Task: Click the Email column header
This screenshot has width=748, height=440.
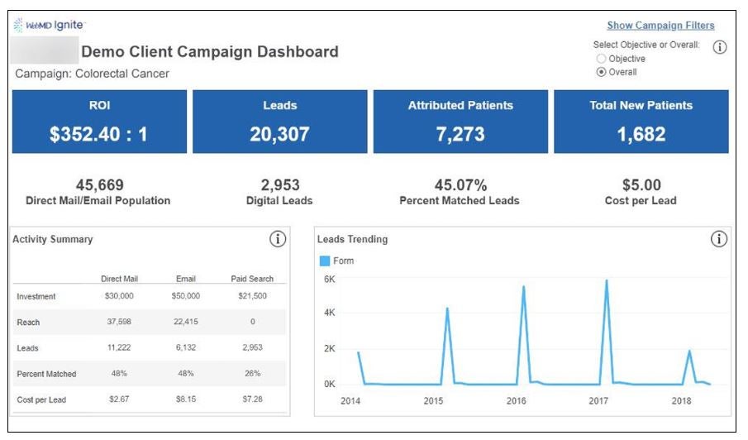Action: 185,279
